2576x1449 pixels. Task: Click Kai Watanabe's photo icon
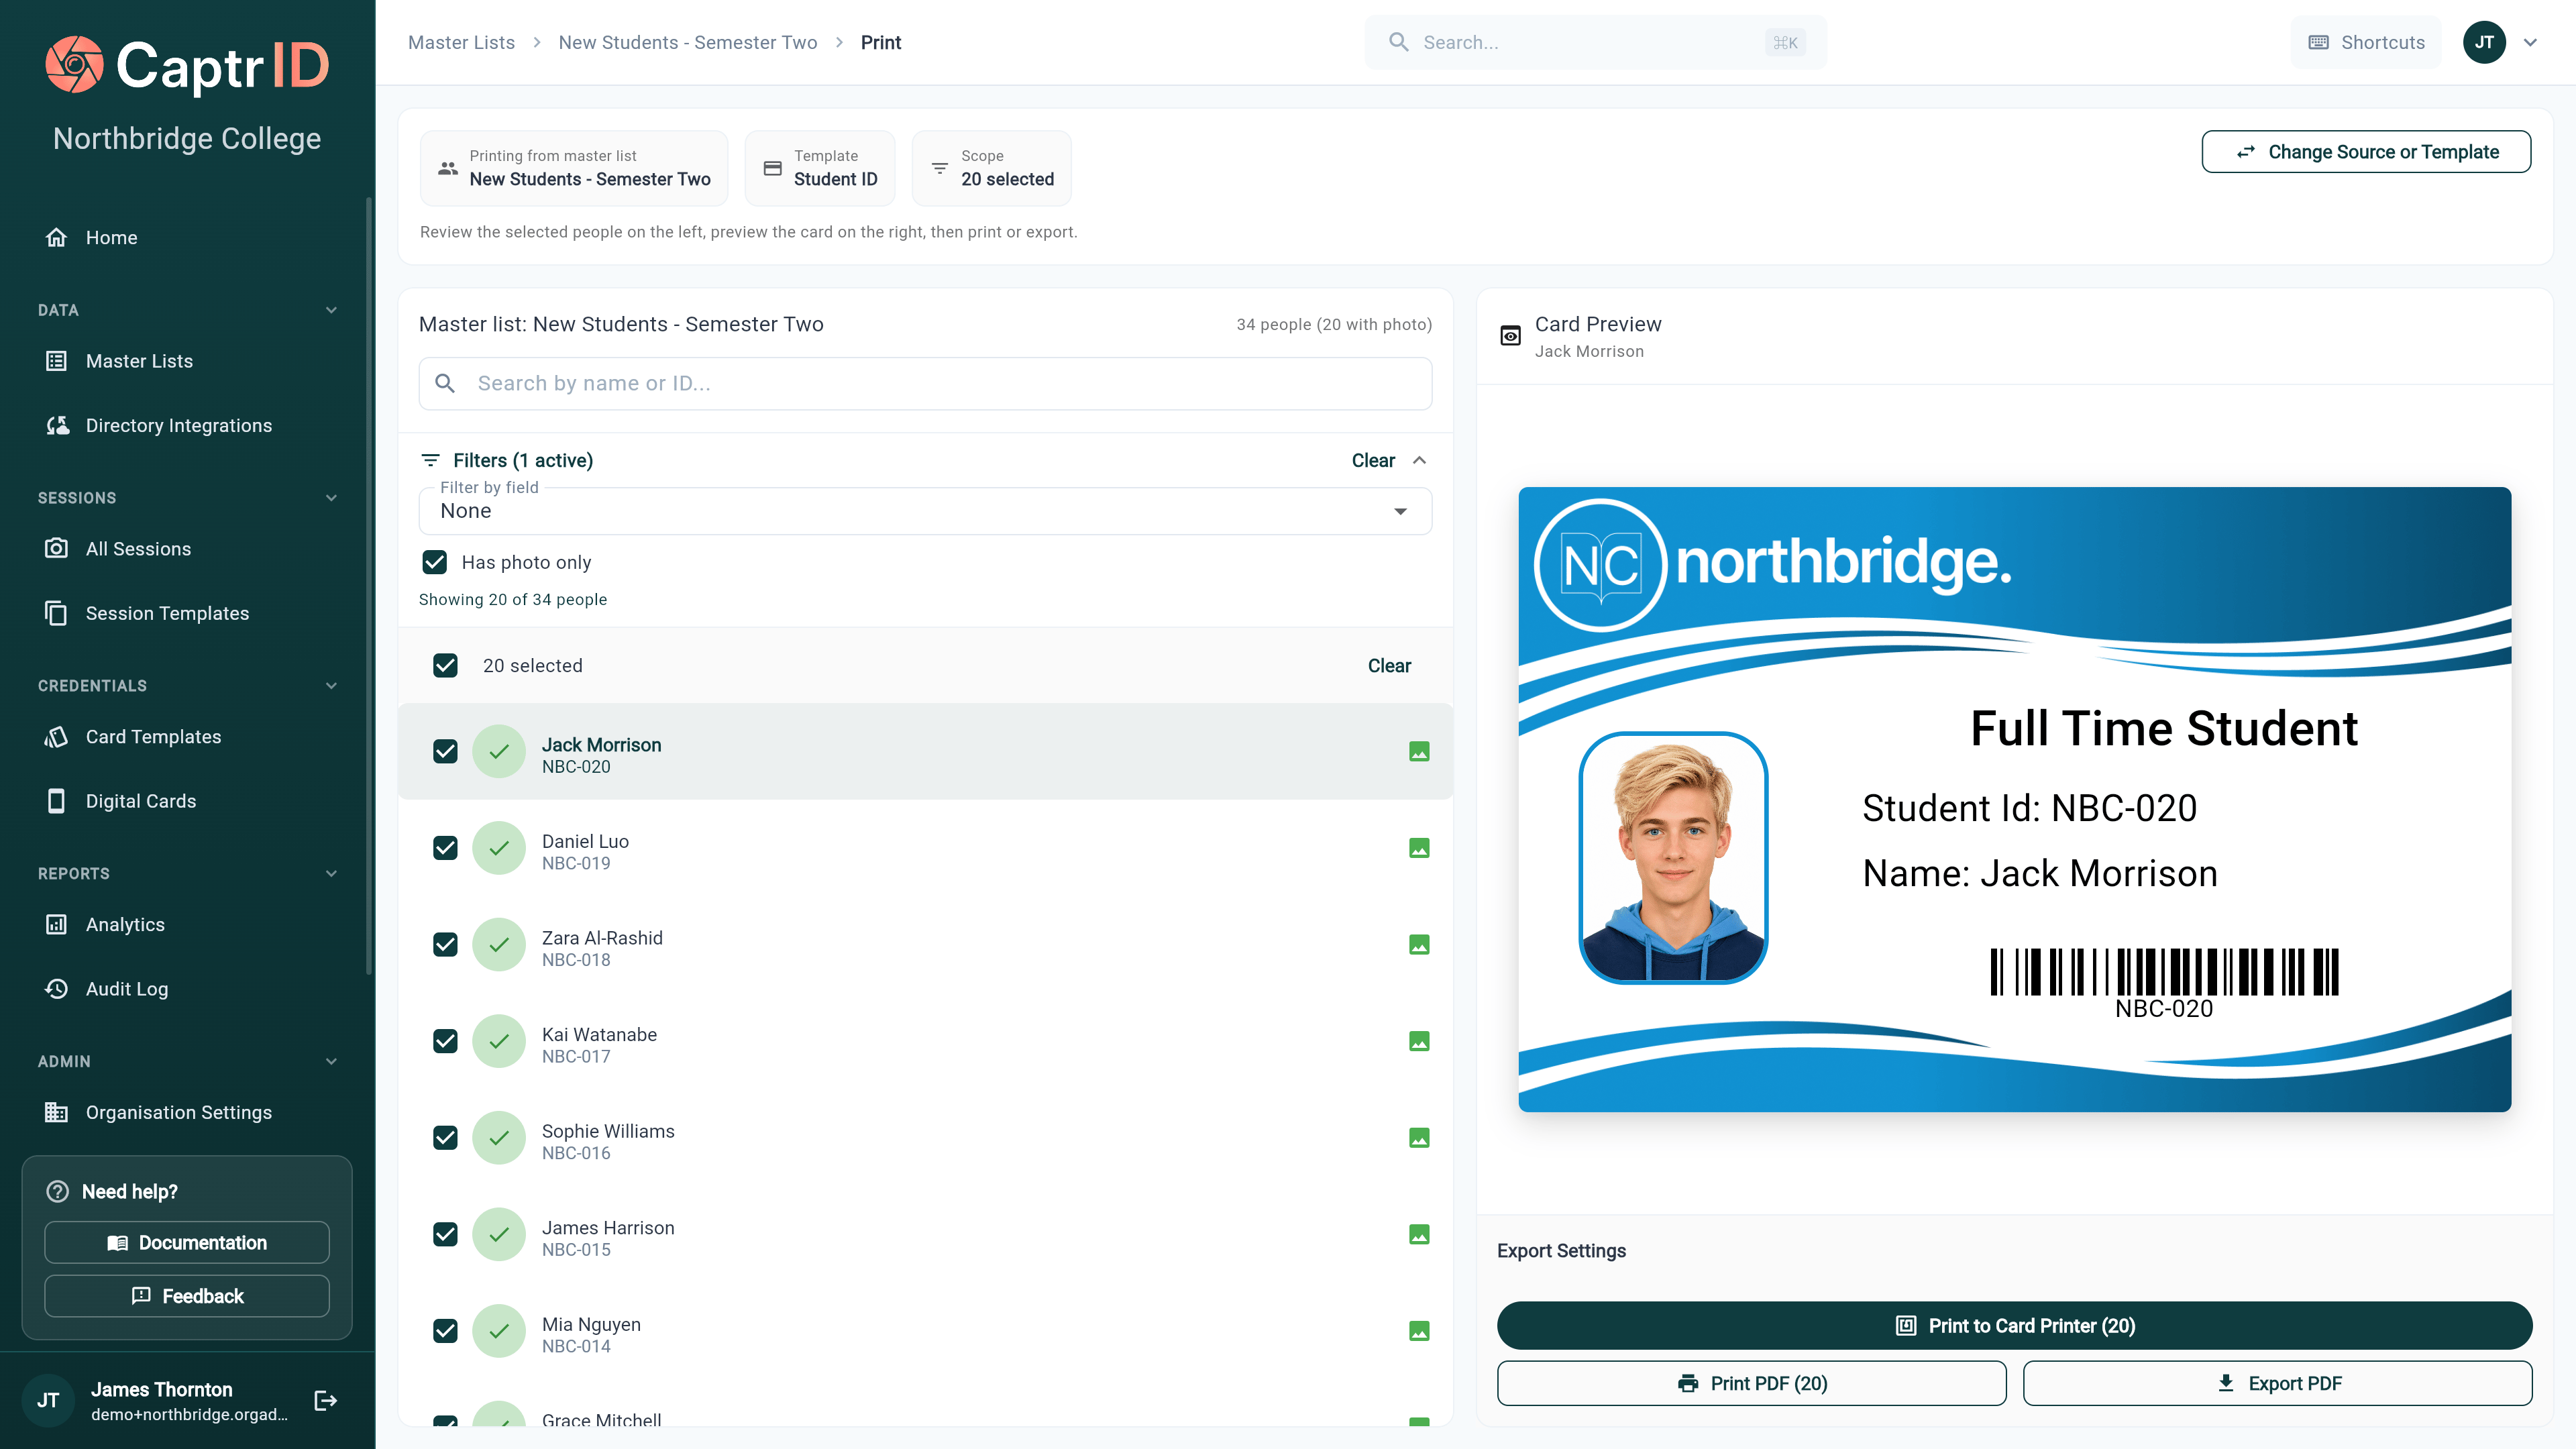tap(1419, 1041)
